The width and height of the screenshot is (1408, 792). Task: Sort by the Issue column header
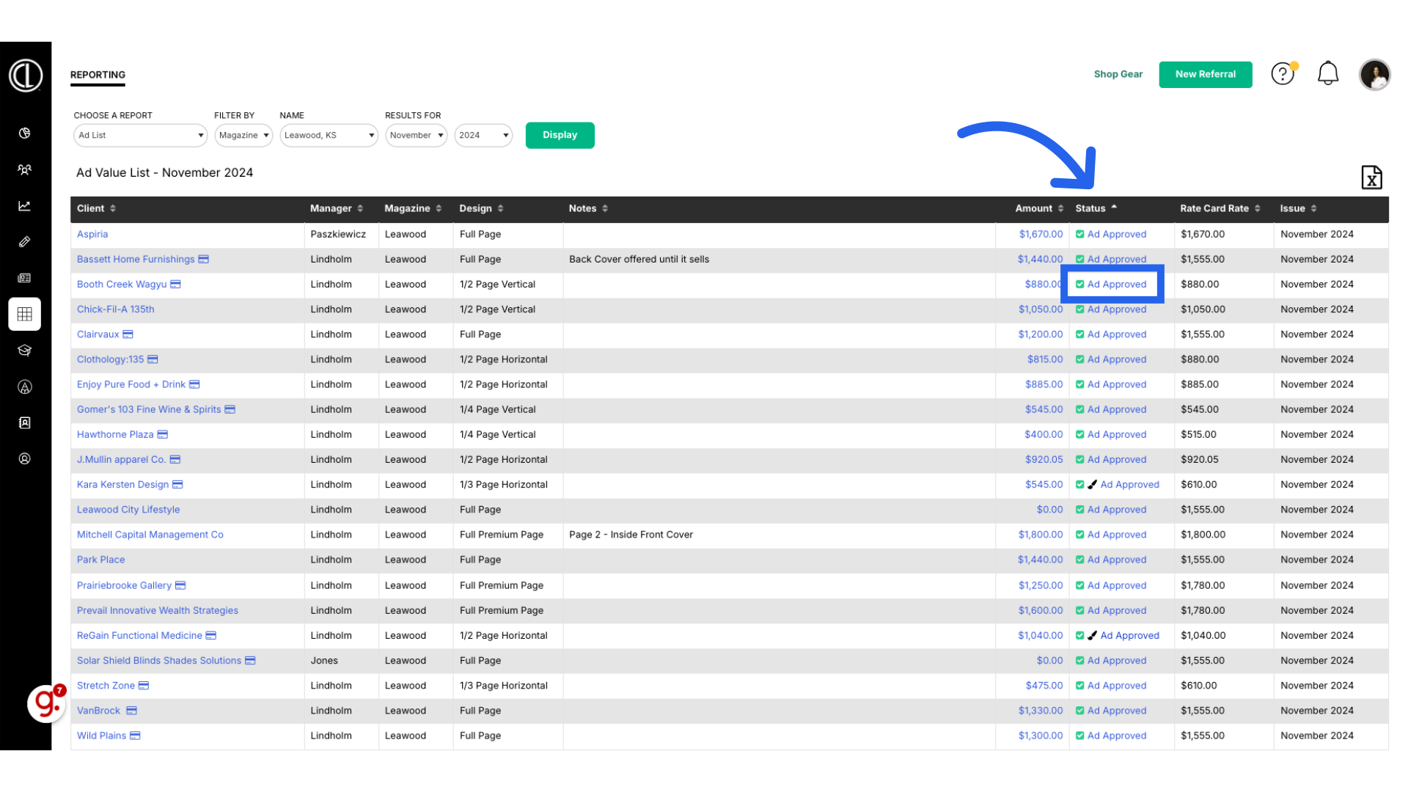pyautogui.click(x=1298, y=208)
